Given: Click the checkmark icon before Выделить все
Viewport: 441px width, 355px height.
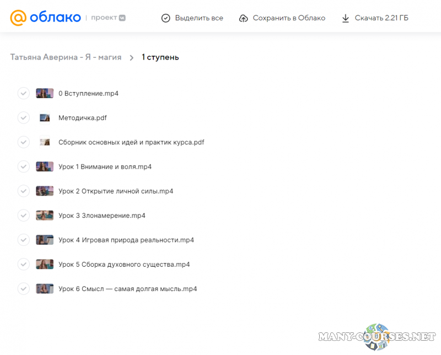Looking at the screenshot, I should 165,18.
